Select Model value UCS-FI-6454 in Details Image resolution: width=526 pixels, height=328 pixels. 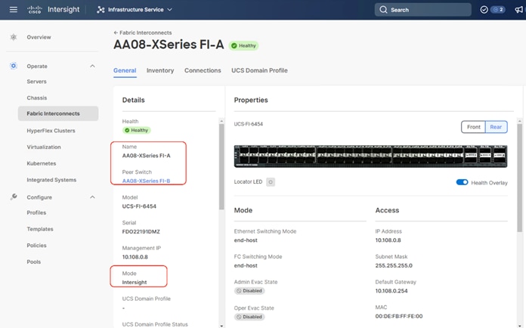pyautogui.click(x=139, y=206)
